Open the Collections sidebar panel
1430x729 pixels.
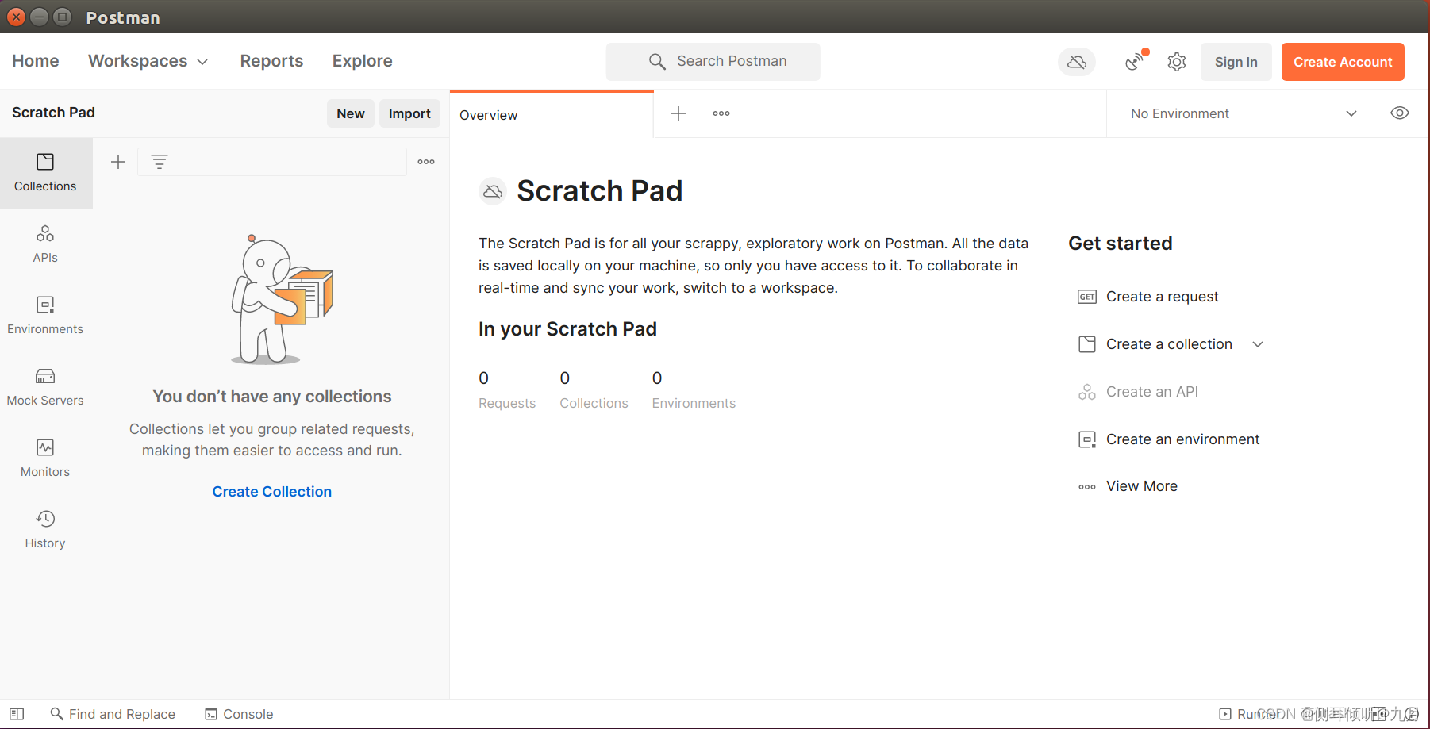tap(45, 173)
